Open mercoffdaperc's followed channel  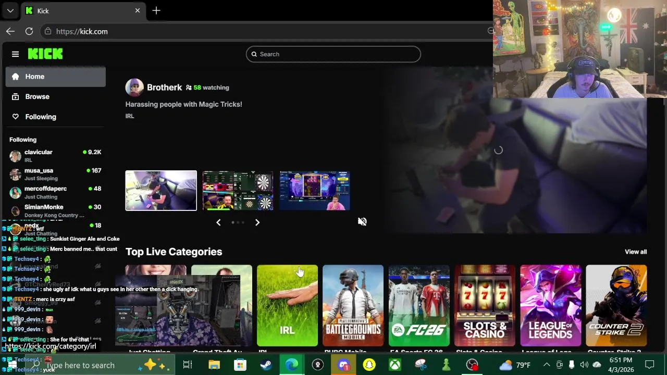[x=56, y=192]
